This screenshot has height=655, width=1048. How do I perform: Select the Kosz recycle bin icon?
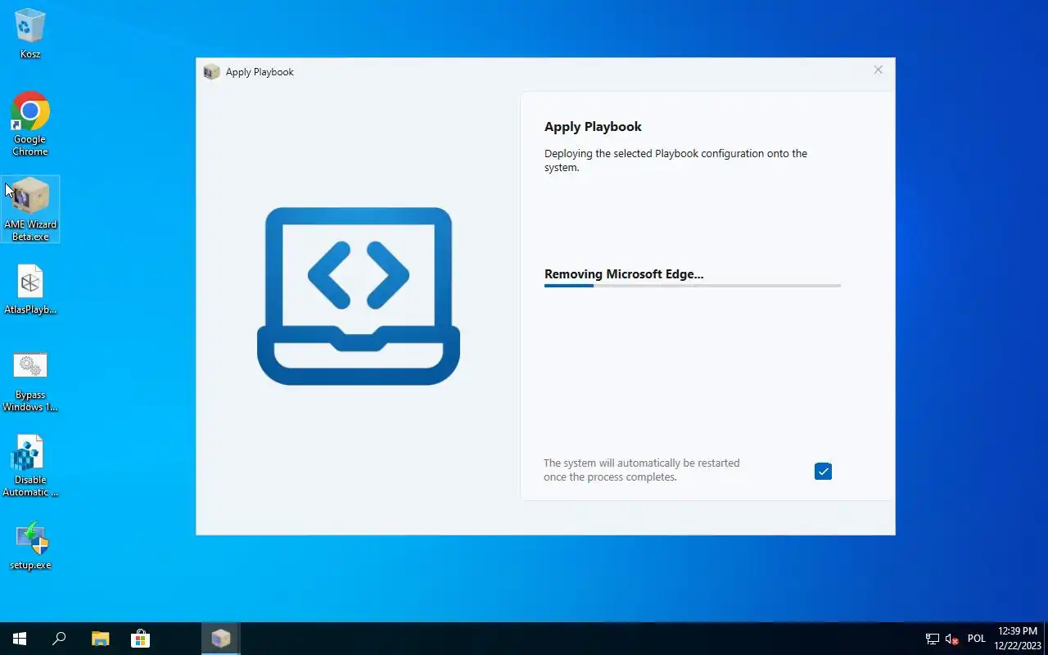(x=30, y=34)
